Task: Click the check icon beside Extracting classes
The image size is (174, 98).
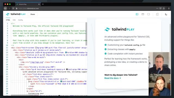Action: [105, 49]
